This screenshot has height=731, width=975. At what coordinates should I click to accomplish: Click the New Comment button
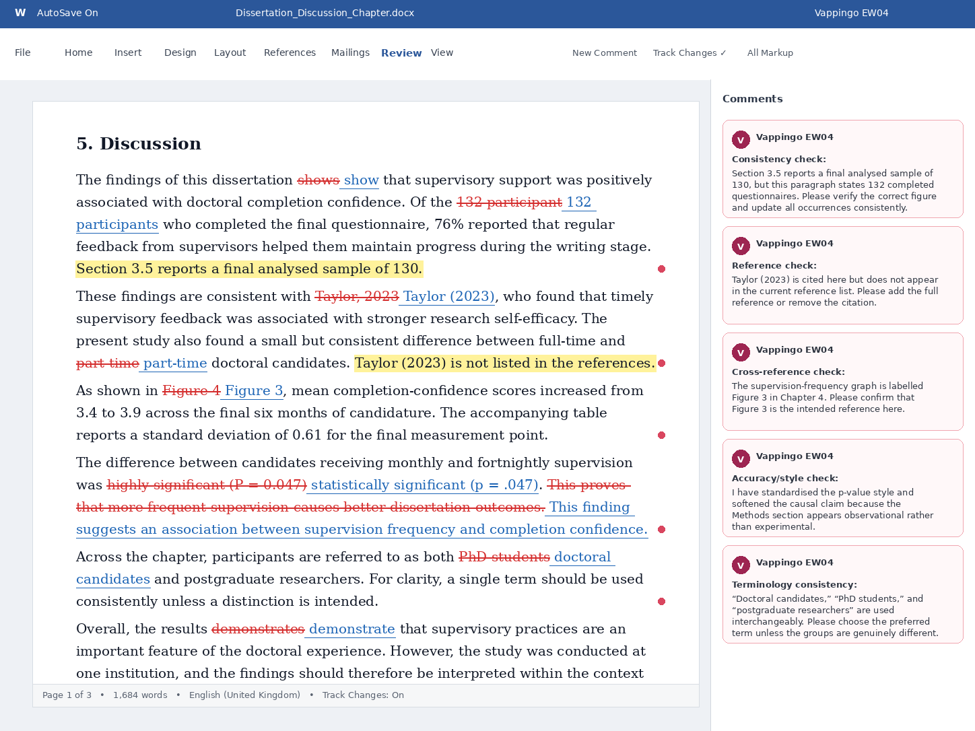pyautogui.click(x=605, y=53)
